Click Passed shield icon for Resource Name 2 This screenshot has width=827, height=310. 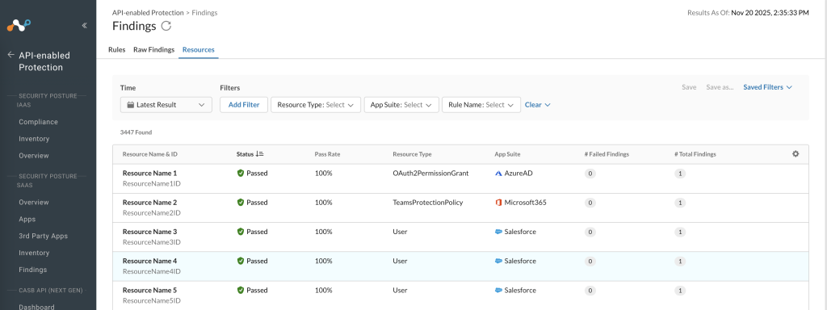pos(241,203)
